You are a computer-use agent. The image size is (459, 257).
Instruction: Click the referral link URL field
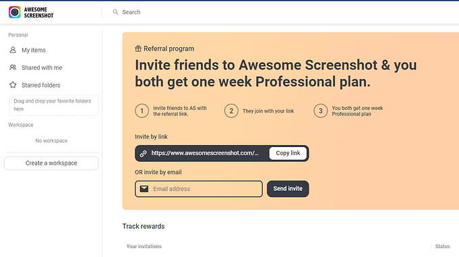coord(205,153)
